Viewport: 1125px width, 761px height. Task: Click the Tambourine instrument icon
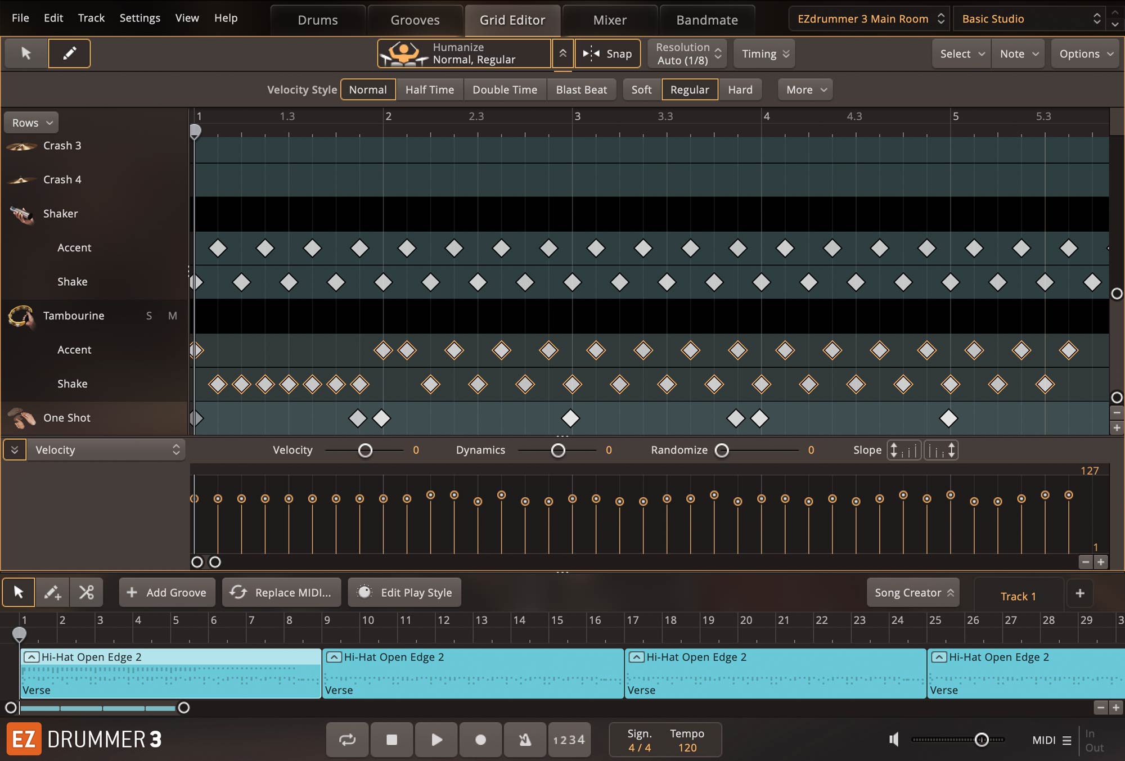tap(21, 316)
